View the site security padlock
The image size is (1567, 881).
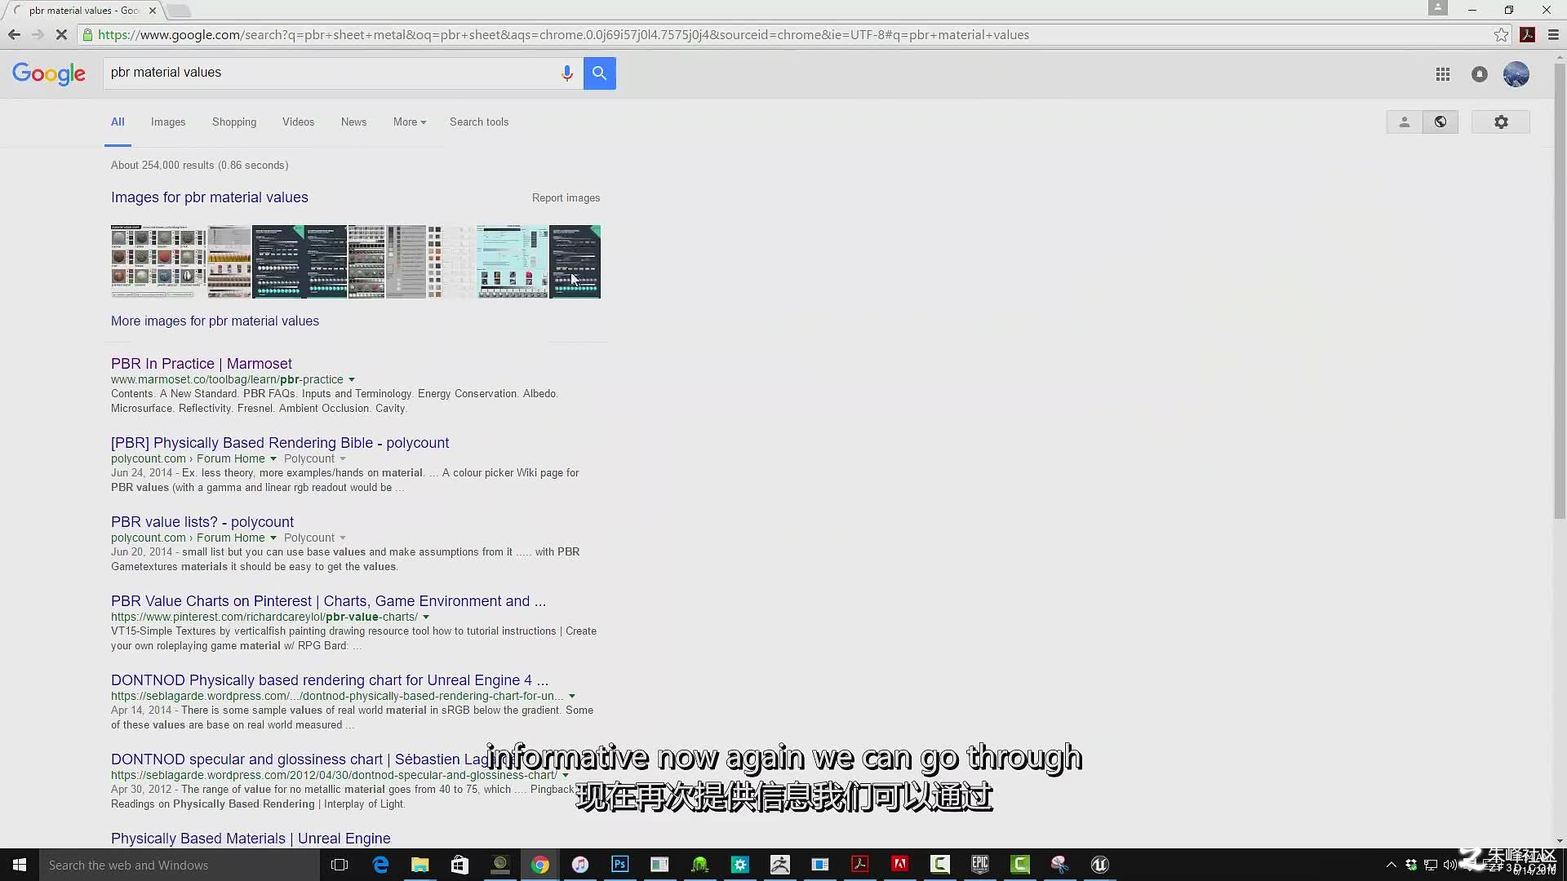[x=87, y=34]
